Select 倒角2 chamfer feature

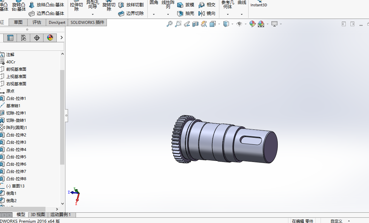[11, 200]
